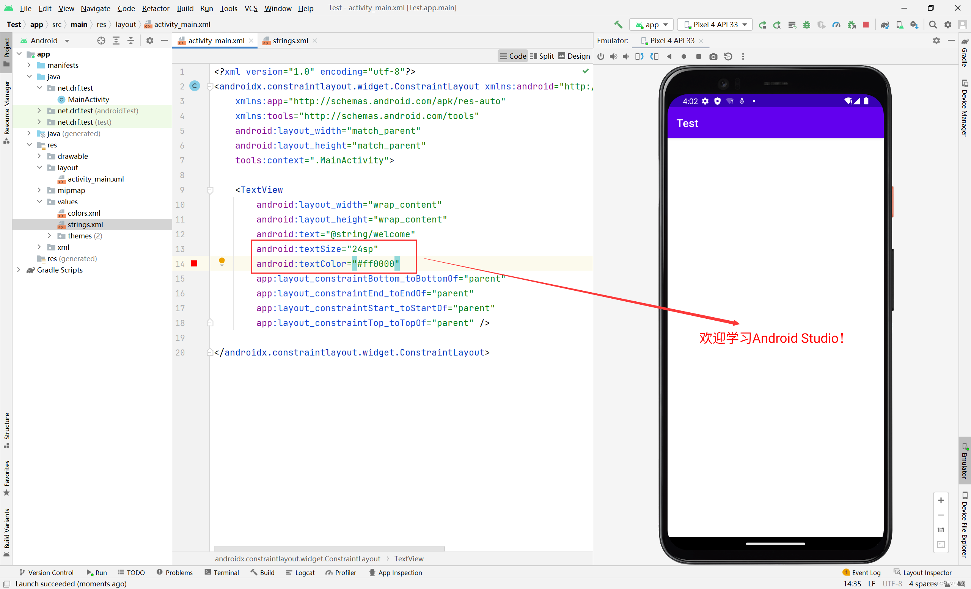Open the Profile app speedometer icon
This screenshot has height=589, width=971.
pyautogui.click(x=836, y=25)
